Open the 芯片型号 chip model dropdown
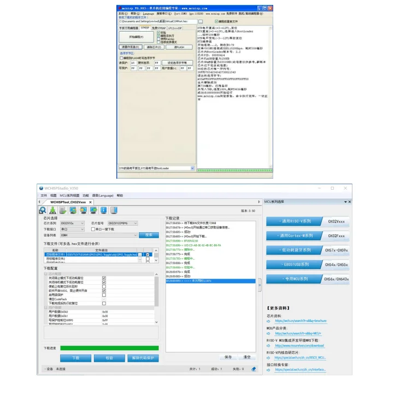 122,223
